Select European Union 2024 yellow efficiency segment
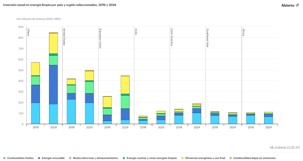 tap(125, 85)
